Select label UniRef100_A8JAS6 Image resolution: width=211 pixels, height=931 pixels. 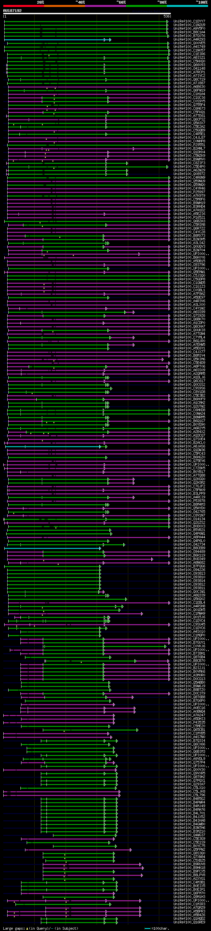pos(189,447)
